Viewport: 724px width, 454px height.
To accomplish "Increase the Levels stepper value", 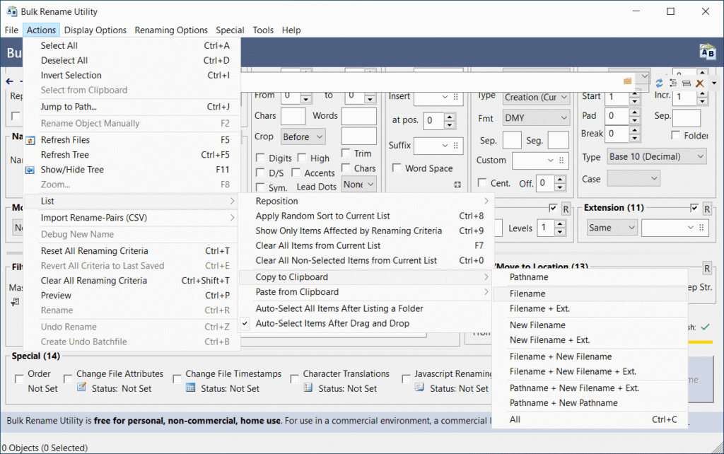I will 560,224.
